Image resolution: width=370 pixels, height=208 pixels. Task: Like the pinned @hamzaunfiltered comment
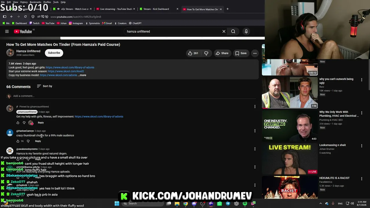coord(18,123)
